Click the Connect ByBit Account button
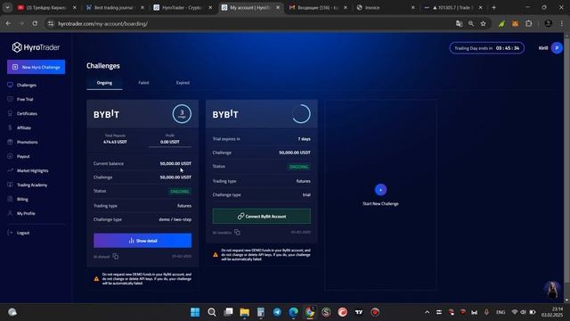570x321 pixels. 262,216
